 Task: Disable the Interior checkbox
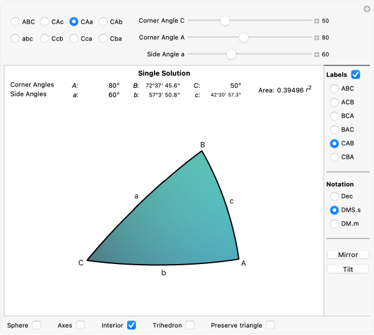pyautogui.click(x=132, y=325)
